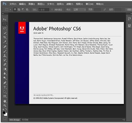Screen dimensions: 132x123
Task: Open the Properties panel icon
Action: point(130,25)
